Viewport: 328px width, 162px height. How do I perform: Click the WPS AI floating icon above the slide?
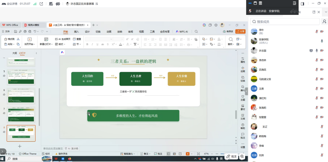(x=62, y=52)
